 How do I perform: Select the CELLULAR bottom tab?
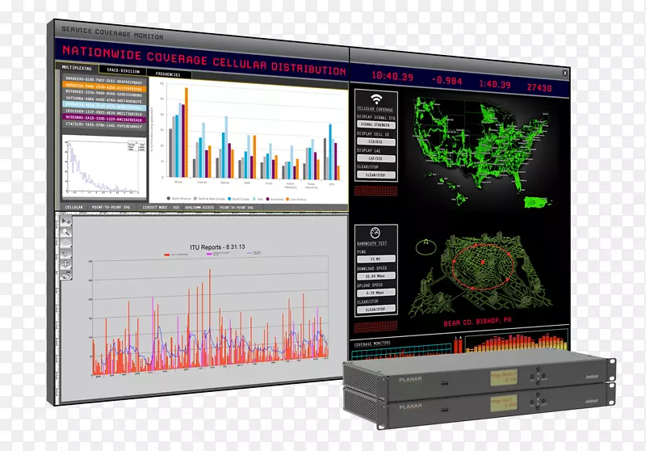click(74, 207)
